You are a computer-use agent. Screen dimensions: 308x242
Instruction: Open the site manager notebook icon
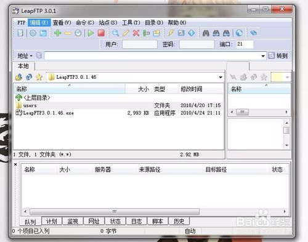20,33
